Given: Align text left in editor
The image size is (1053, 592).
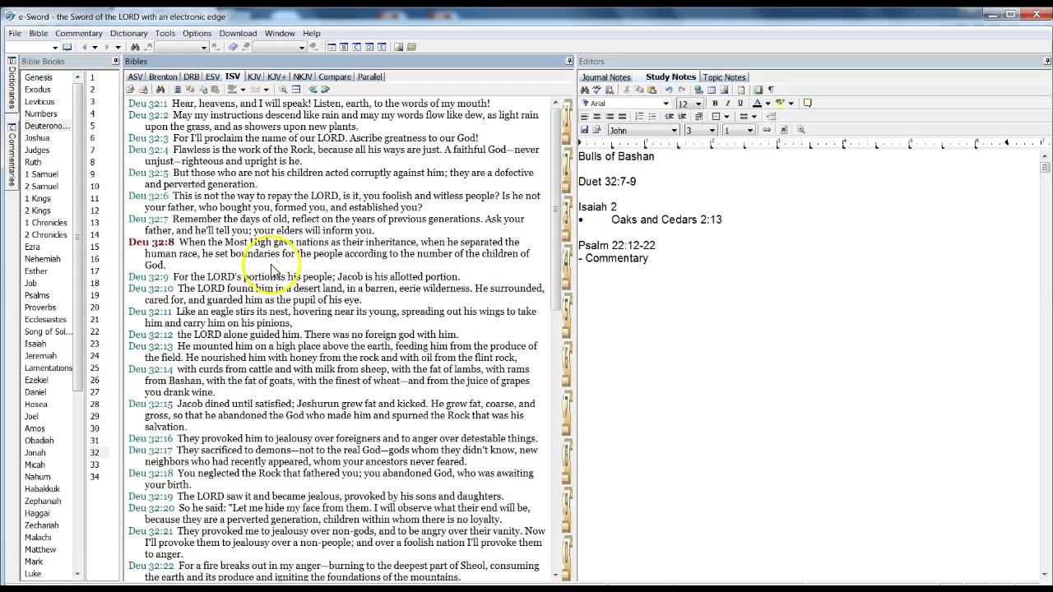Looking at the screenshot, I should click(x=585, y=116).
